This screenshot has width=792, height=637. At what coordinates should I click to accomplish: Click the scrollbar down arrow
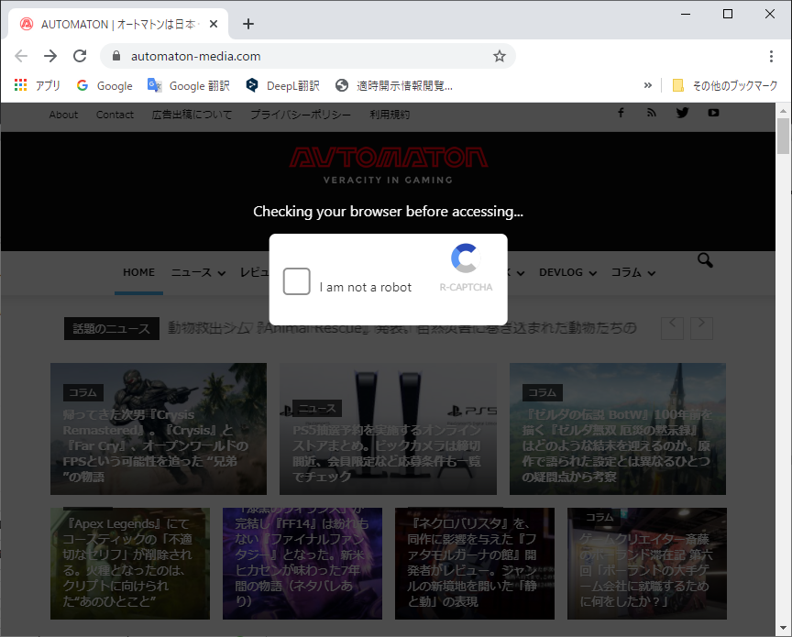[783, 628]
